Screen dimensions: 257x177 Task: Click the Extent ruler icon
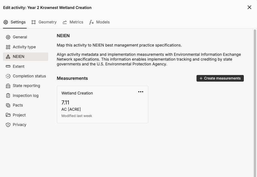[8, 67]
